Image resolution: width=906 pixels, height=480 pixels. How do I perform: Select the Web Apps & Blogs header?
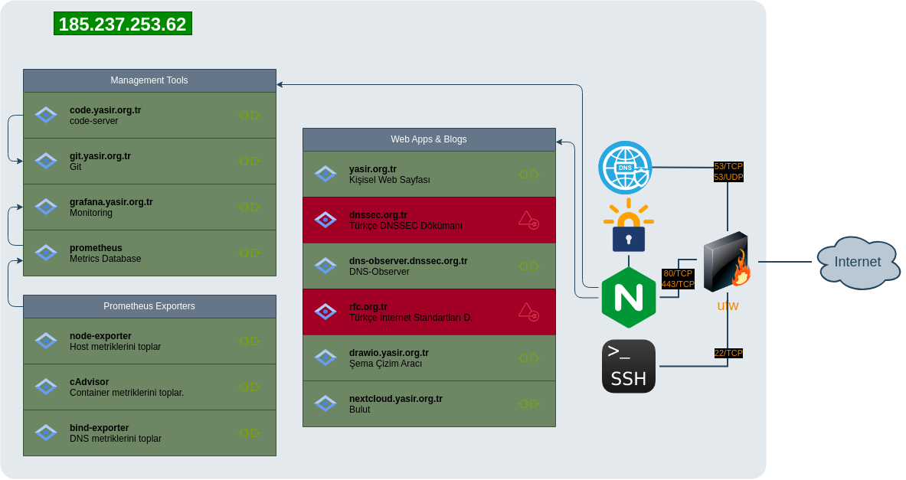[429, 139]
